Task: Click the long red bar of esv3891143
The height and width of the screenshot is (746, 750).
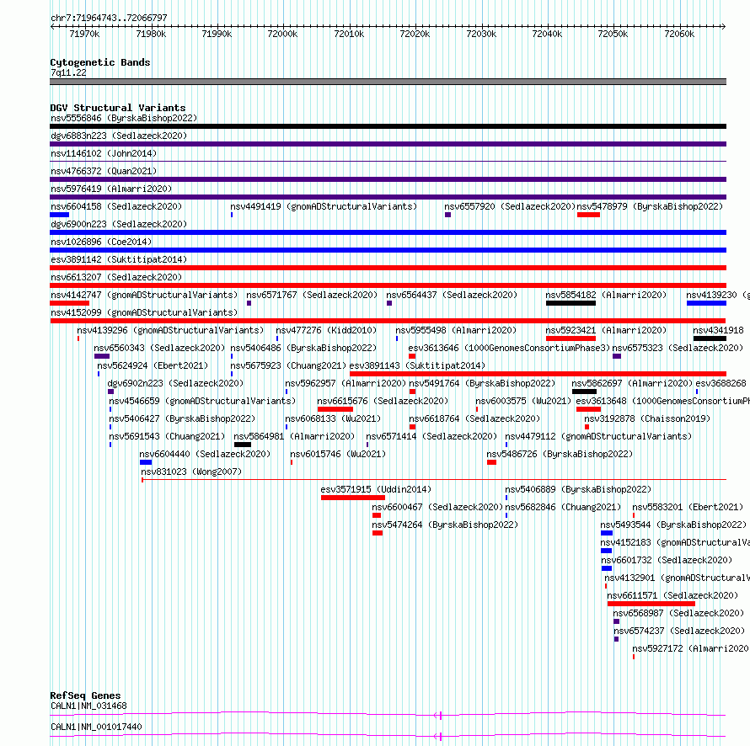Action: point(538,374)
